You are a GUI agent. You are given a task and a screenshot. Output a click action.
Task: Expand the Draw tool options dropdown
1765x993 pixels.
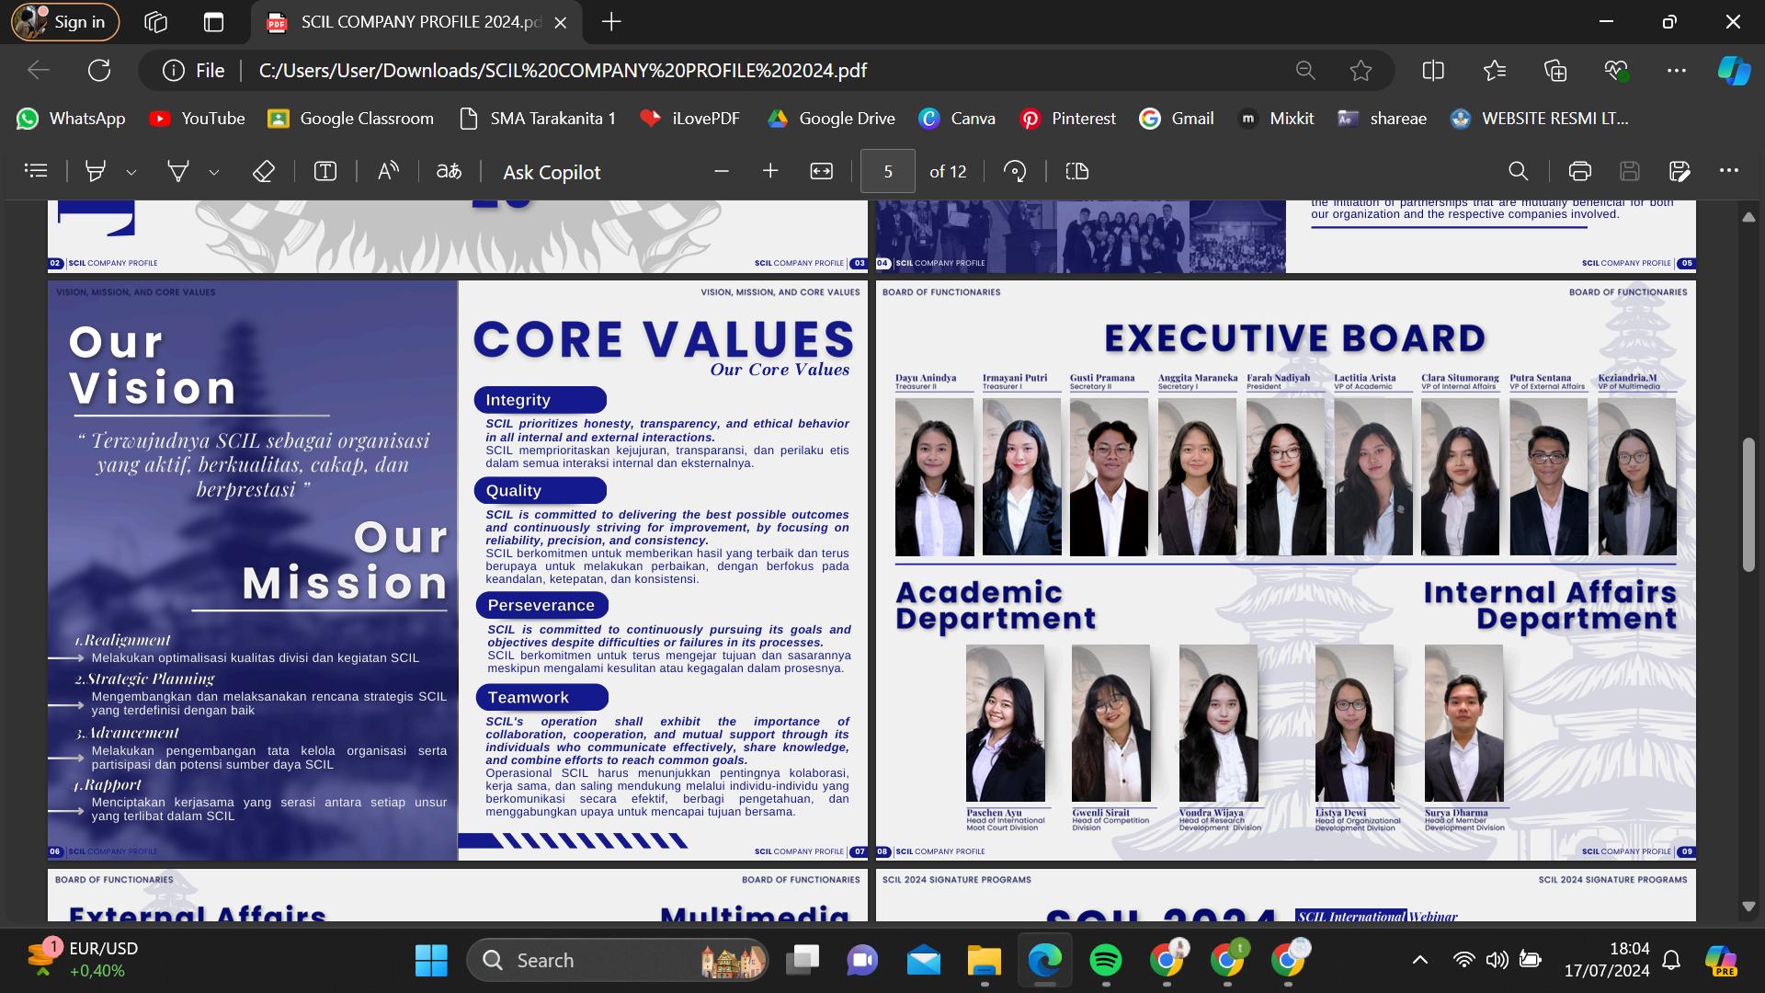tap(214, 172)
